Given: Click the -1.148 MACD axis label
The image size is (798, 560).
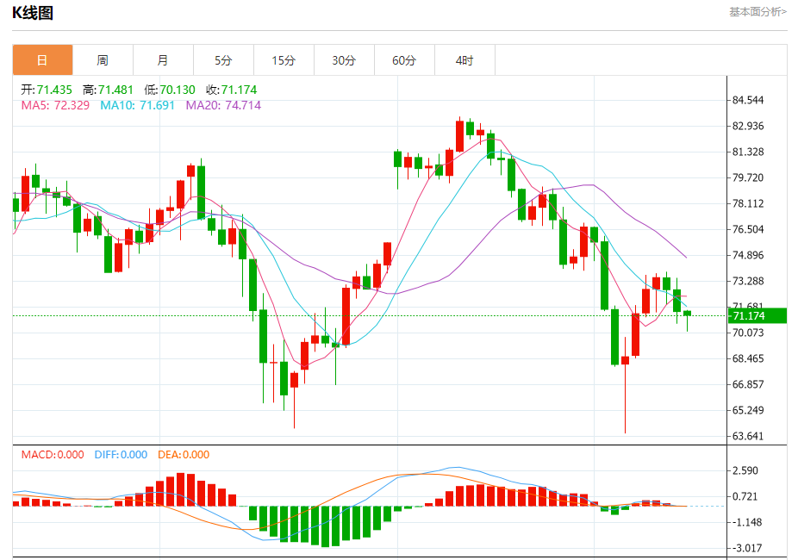Looking at the screenshot, I should tap(747, 522).
